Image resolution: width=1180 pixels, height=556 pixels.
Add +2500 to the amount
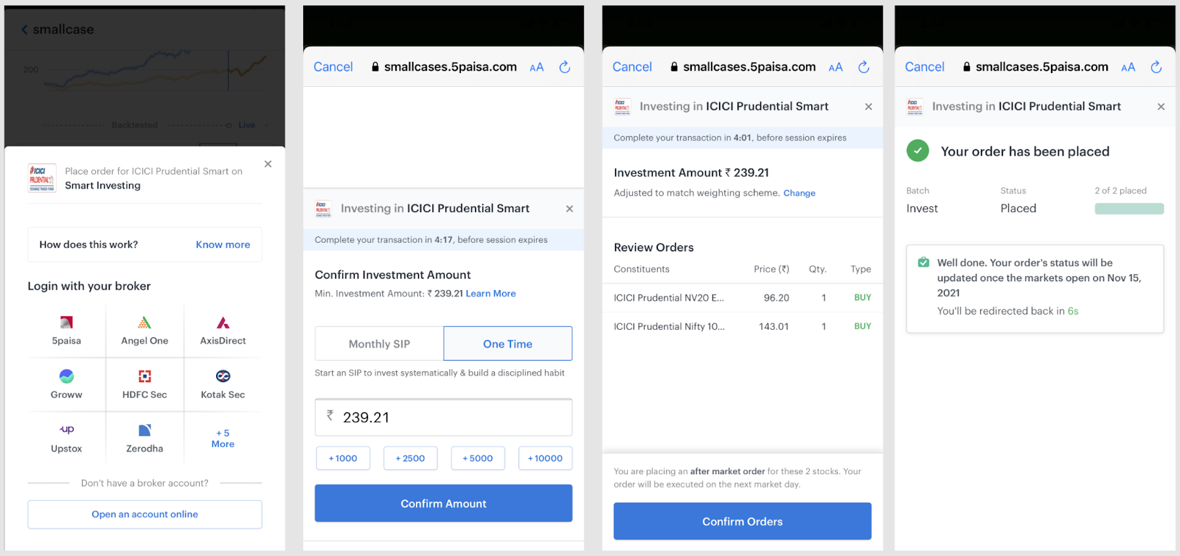point(410,458)
